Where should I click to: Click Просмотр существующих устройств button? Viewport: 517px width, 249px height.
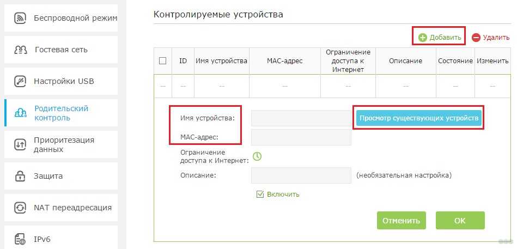(x=419, y=118)
